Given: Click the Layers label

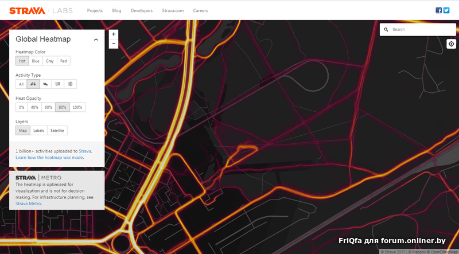Looking at the screenshot, I should point(22,122).
